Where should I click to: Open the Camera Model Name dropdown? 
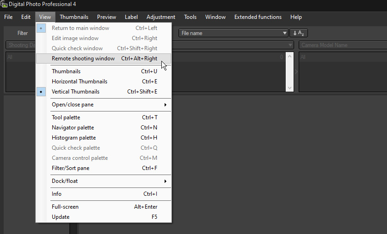coord(343,45)
